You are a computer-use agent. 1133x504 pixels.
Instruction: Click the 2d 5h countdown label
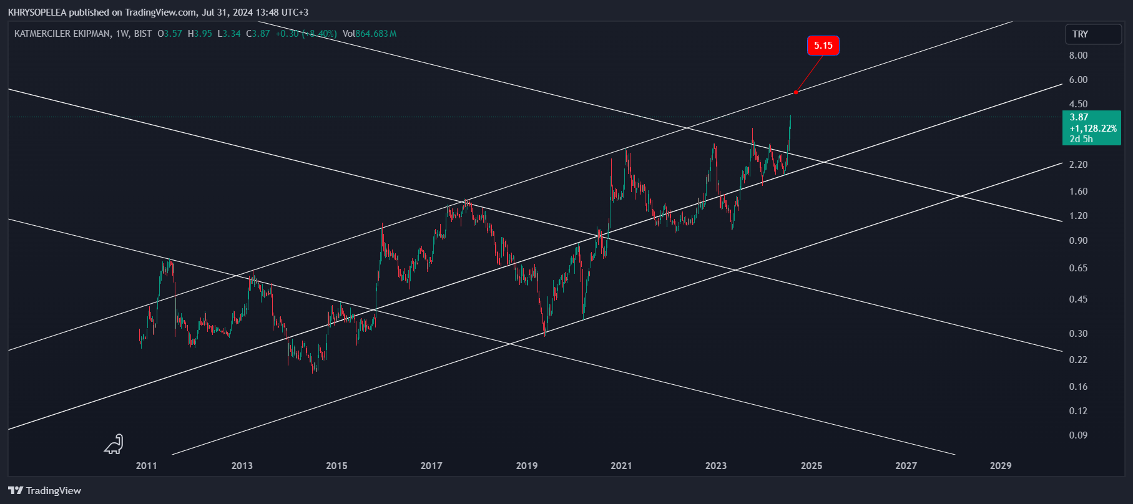[x=1081, y=139]
